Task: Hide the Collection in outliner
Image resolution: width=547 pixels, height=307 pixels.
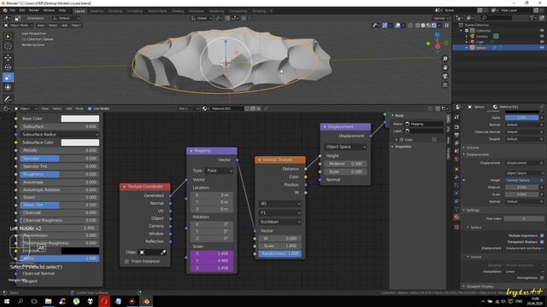Action: tap(542, 31)
